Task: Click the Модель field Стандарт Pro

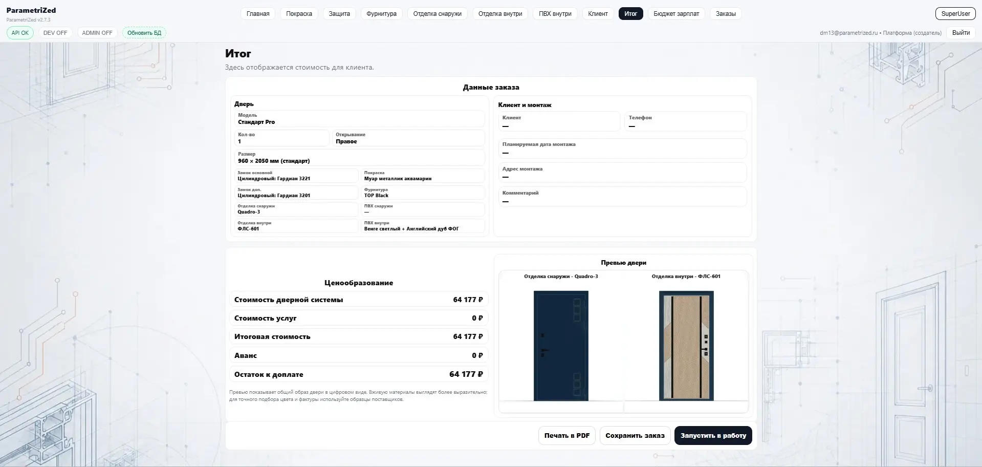Action: point(359,119)
